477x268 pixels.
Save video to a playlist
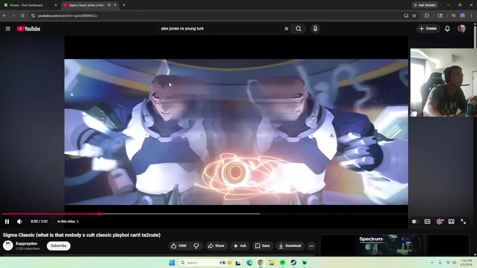(262, 246)
